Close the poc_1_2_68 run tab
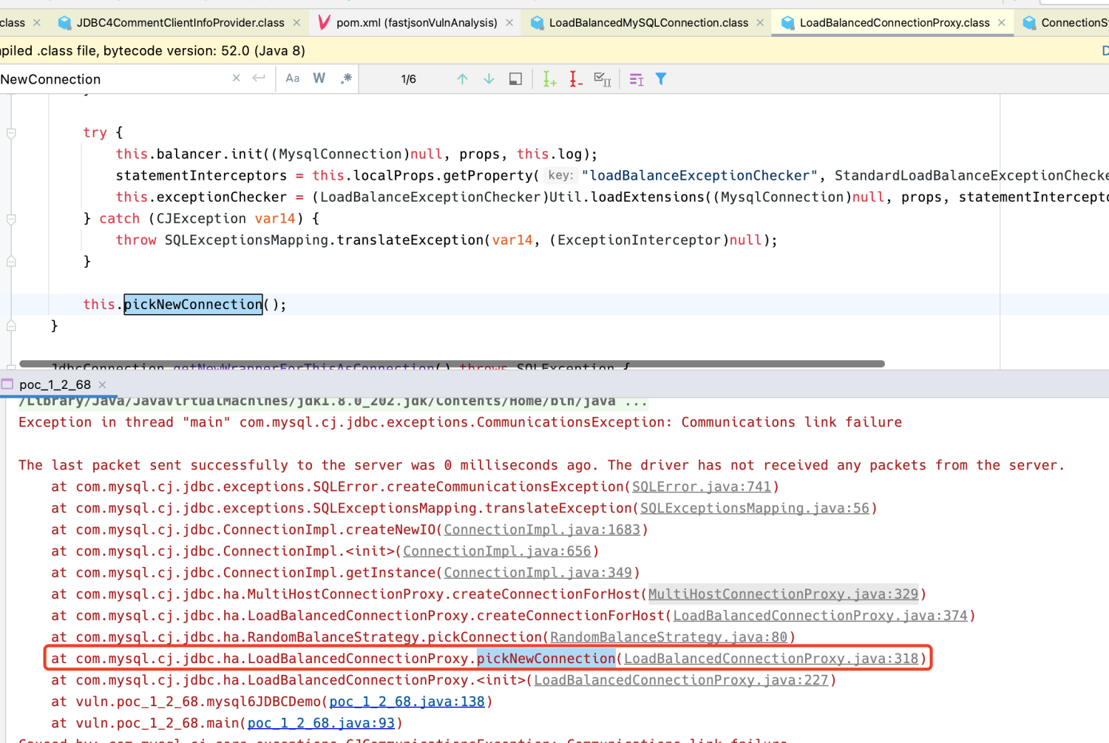 point(103,384)
